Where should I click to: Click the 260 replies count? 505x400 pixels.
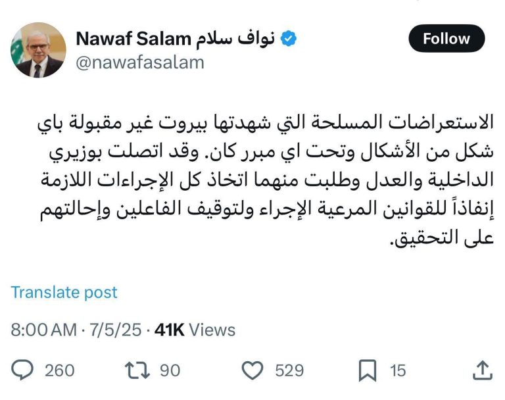coord(60,370)
